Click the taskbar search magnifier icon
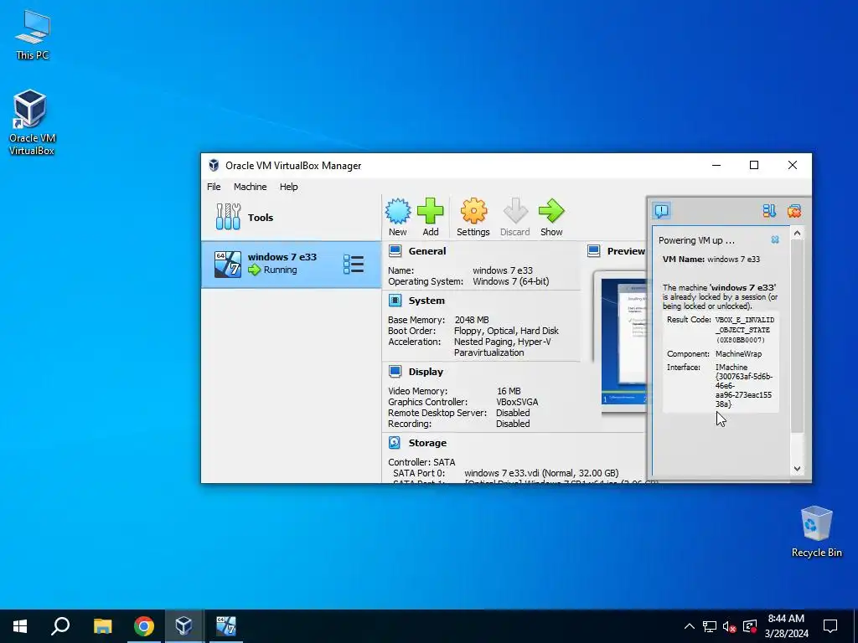858x643 pixels. (x=60, y=626)
